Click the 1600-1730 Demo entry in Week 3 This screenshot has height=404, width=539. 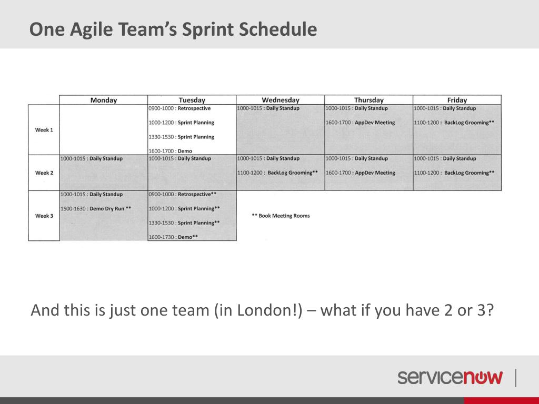click(173, 237)
